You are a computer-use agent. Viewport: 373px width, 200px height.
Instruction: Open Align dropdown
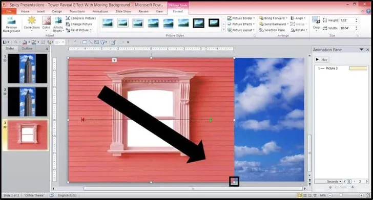(x=298, y=18)
